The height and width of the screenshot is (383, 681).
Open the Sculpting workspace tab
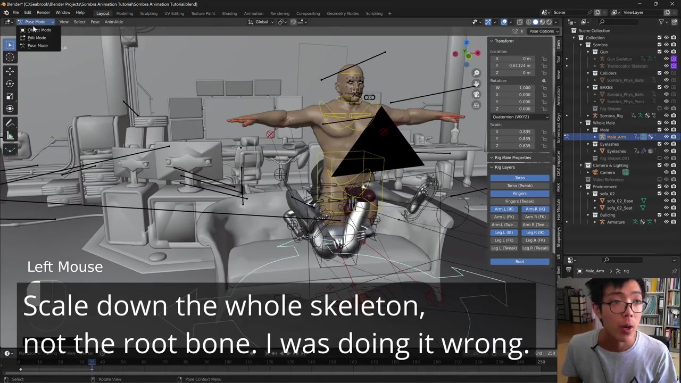pos(148,13)
